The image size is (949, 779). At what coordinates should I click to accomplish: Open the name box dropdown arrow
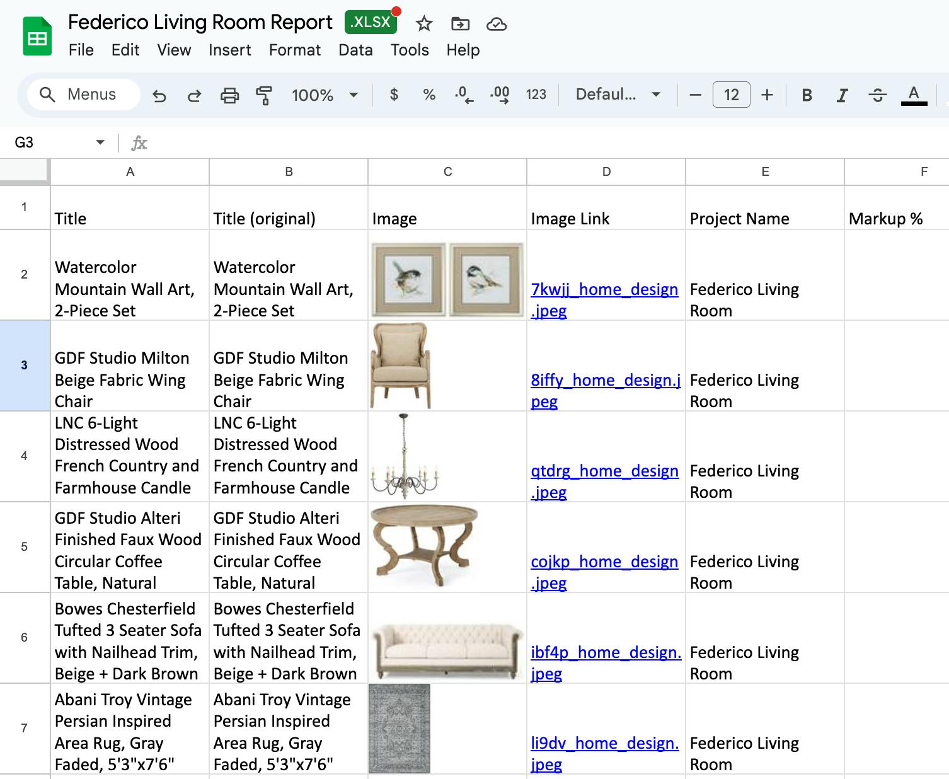[x=100, y=142]
